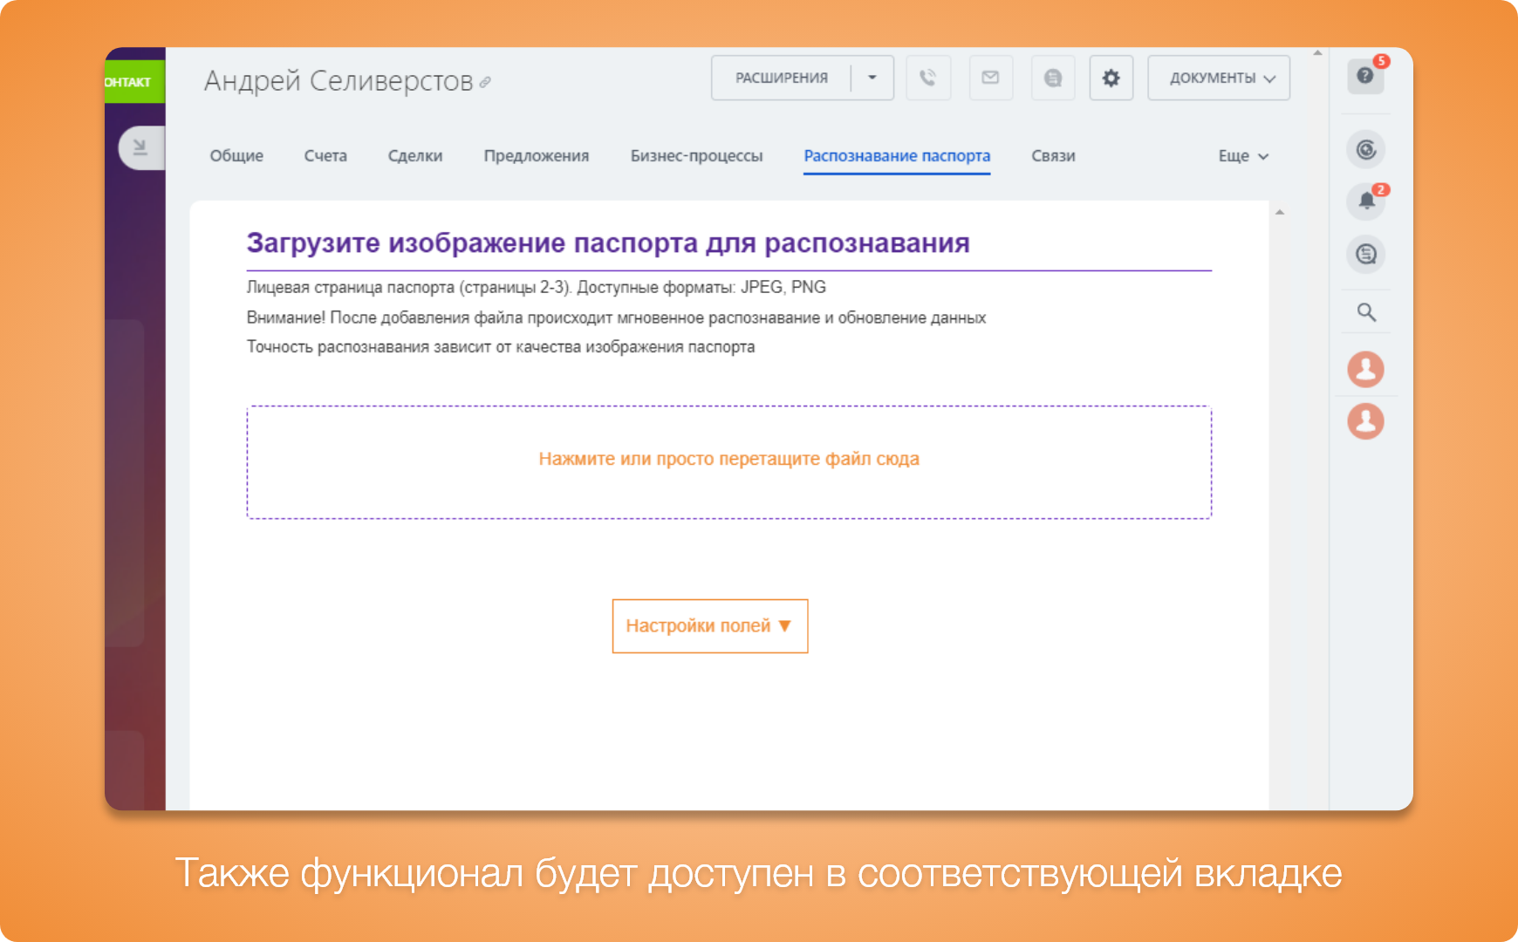Viewport: 1518px width, 942px height.
Task: Expand Настройки полей settings
Action: (x=709, y=625)
